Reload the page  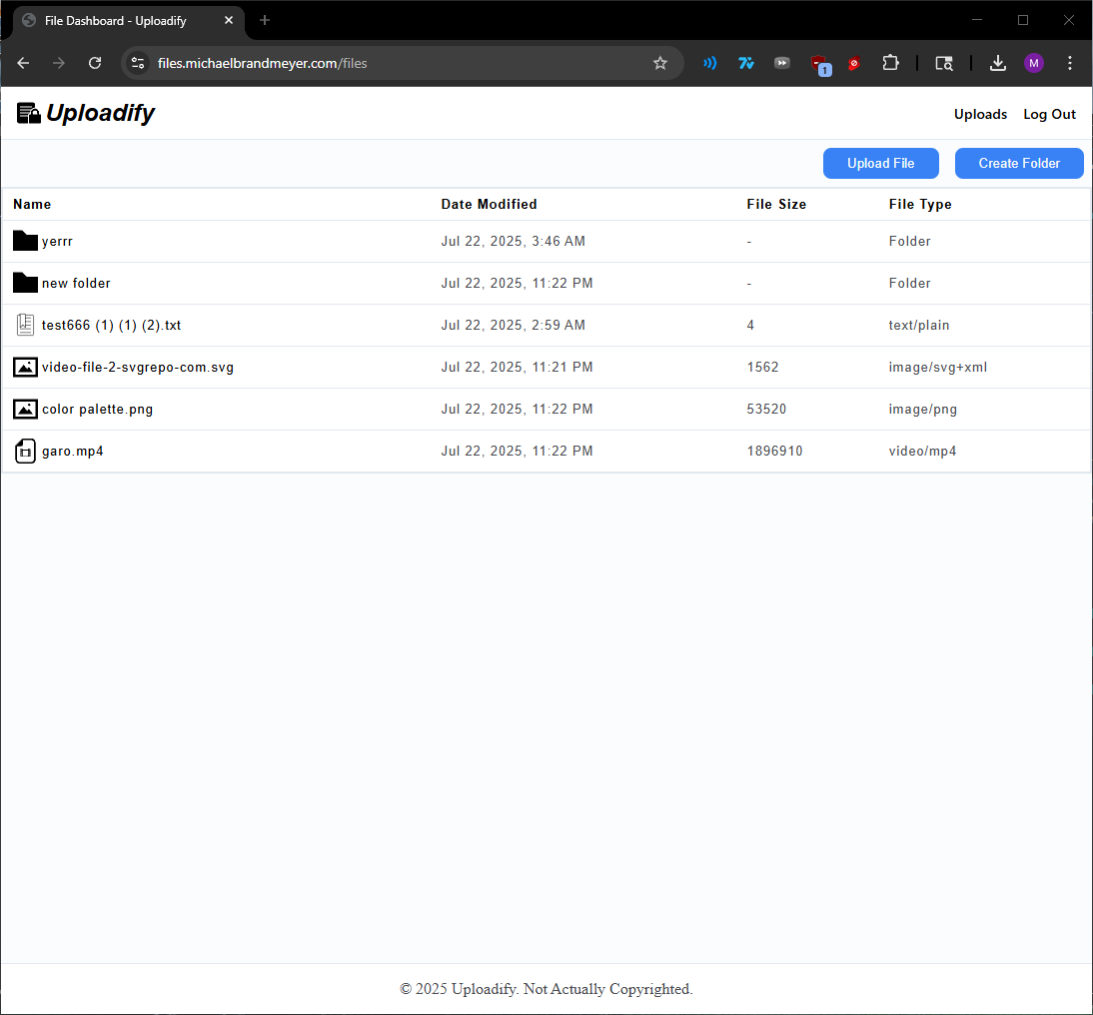(x=95, y=64)
